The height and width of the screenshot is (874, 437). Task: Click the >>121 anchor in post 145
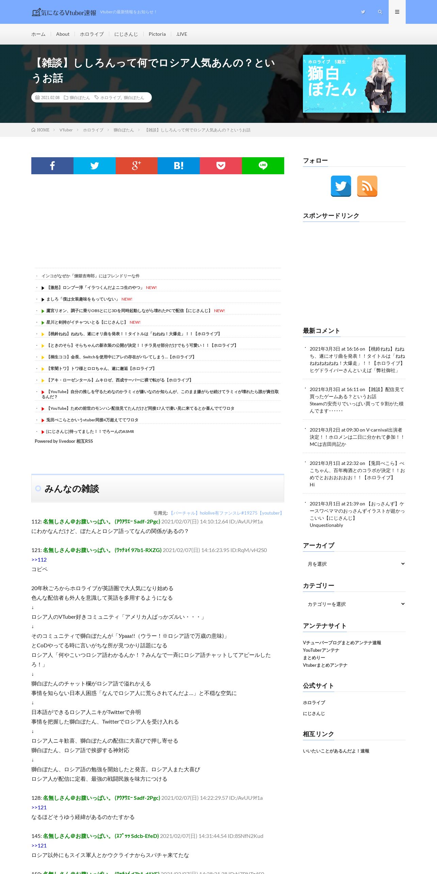coord(39,845)
